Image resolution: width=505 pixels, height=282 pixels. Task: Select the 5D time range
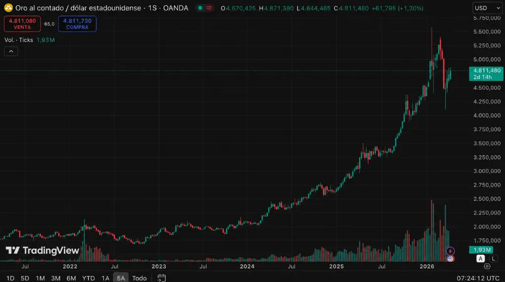click(x=25, y=278)
